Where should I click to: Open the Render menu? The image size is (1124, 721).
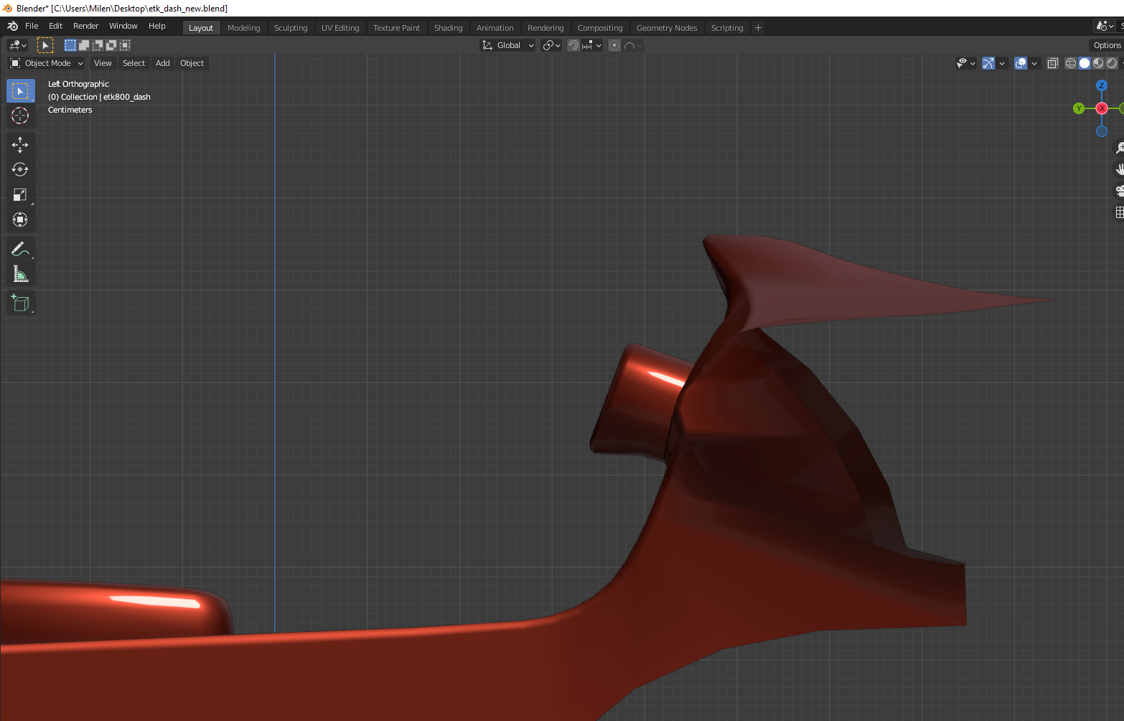coord(85,26)
